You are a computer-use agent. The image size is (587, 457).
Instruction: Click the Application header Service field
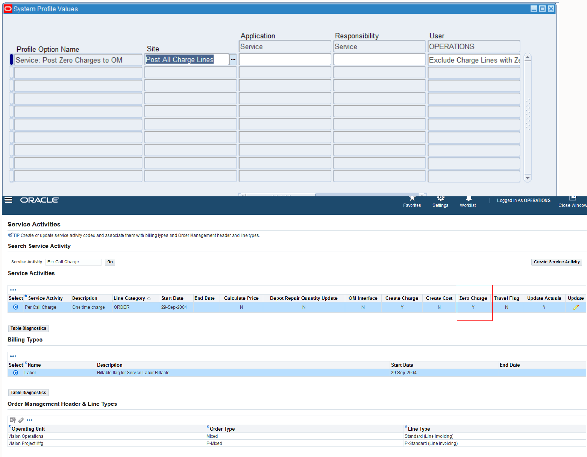tap(285, 47)
